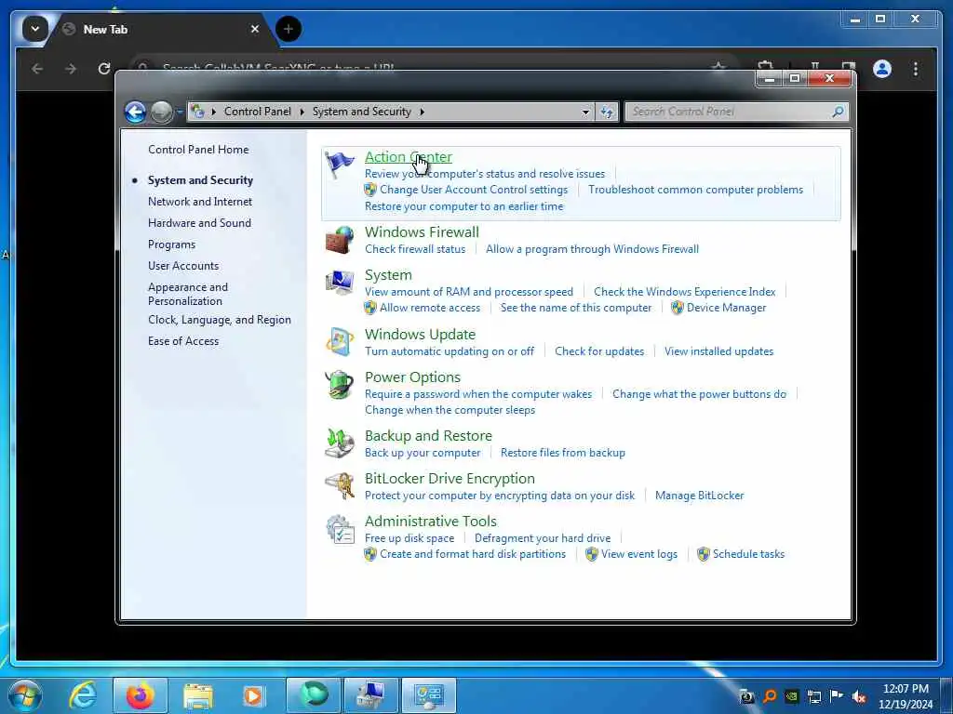The width and height of the screenshot is (953, 714).
Task: Click View amount of RAM and processor speed
Action: 469,292
